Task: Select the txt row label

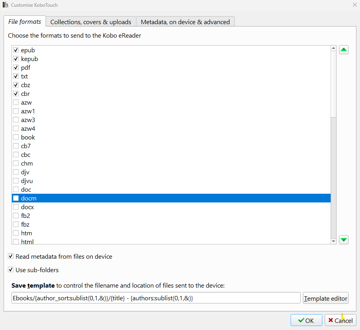Action: click(24, 76)
